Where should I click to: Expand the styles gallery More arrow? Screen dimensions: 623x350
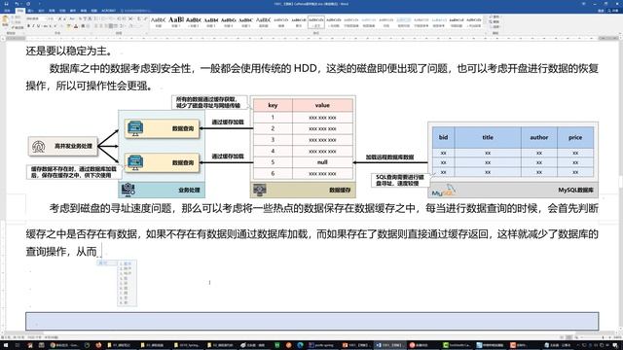(485, 27)
